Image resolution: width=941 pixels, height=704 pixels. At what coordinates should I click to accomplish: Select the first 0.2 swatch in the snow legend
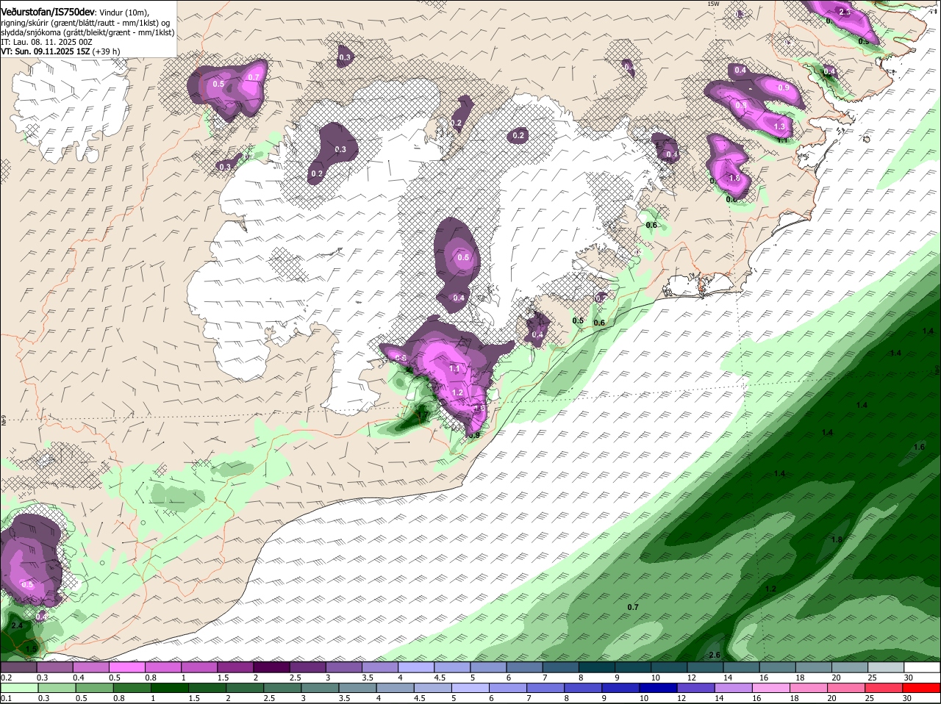point(18,667)
